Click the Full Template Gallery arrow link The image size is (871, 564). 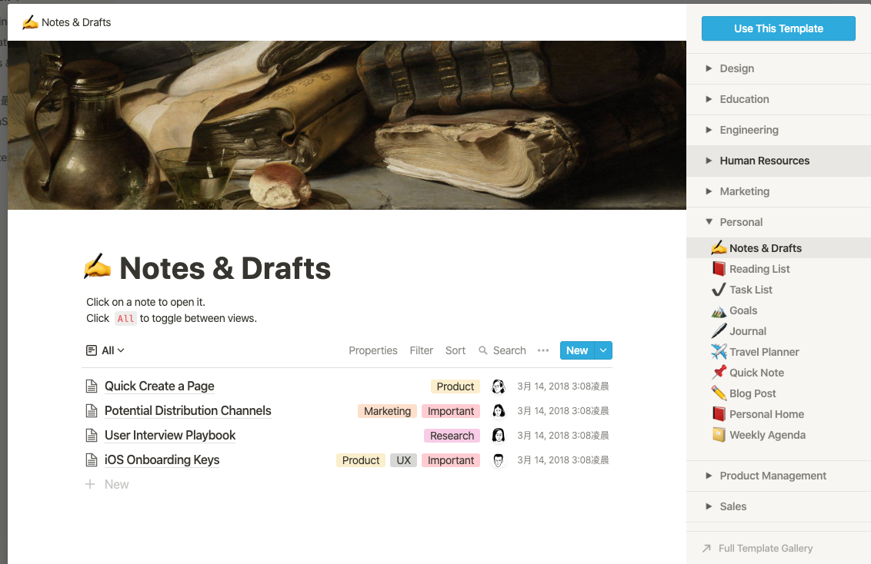coord(758,548)
